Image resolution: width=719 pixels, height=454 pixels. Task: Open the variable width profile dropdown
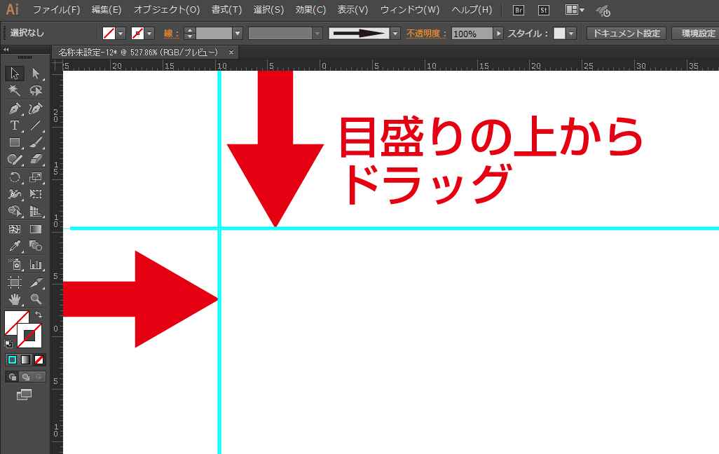click(317, 34)
